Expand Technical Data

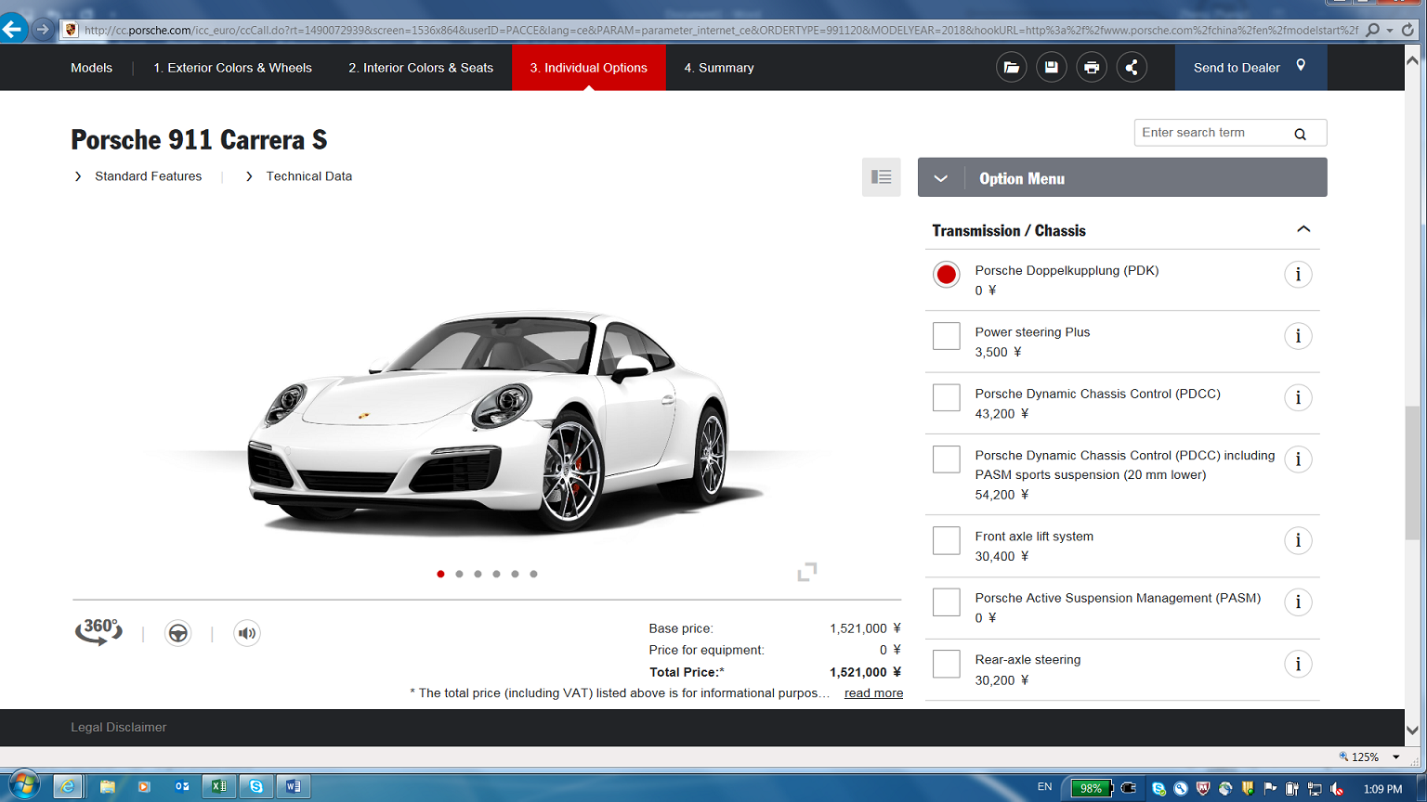coord(308,176)
